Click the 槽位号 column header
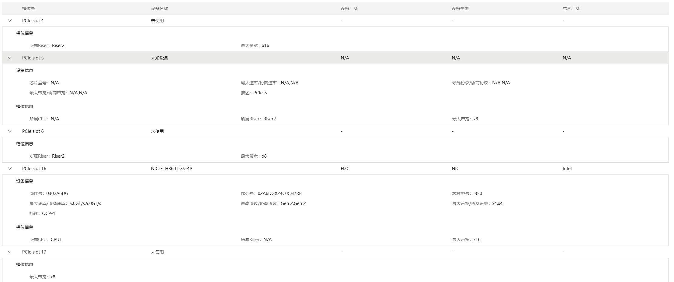 pyautogui.click(x=28, y=8)
